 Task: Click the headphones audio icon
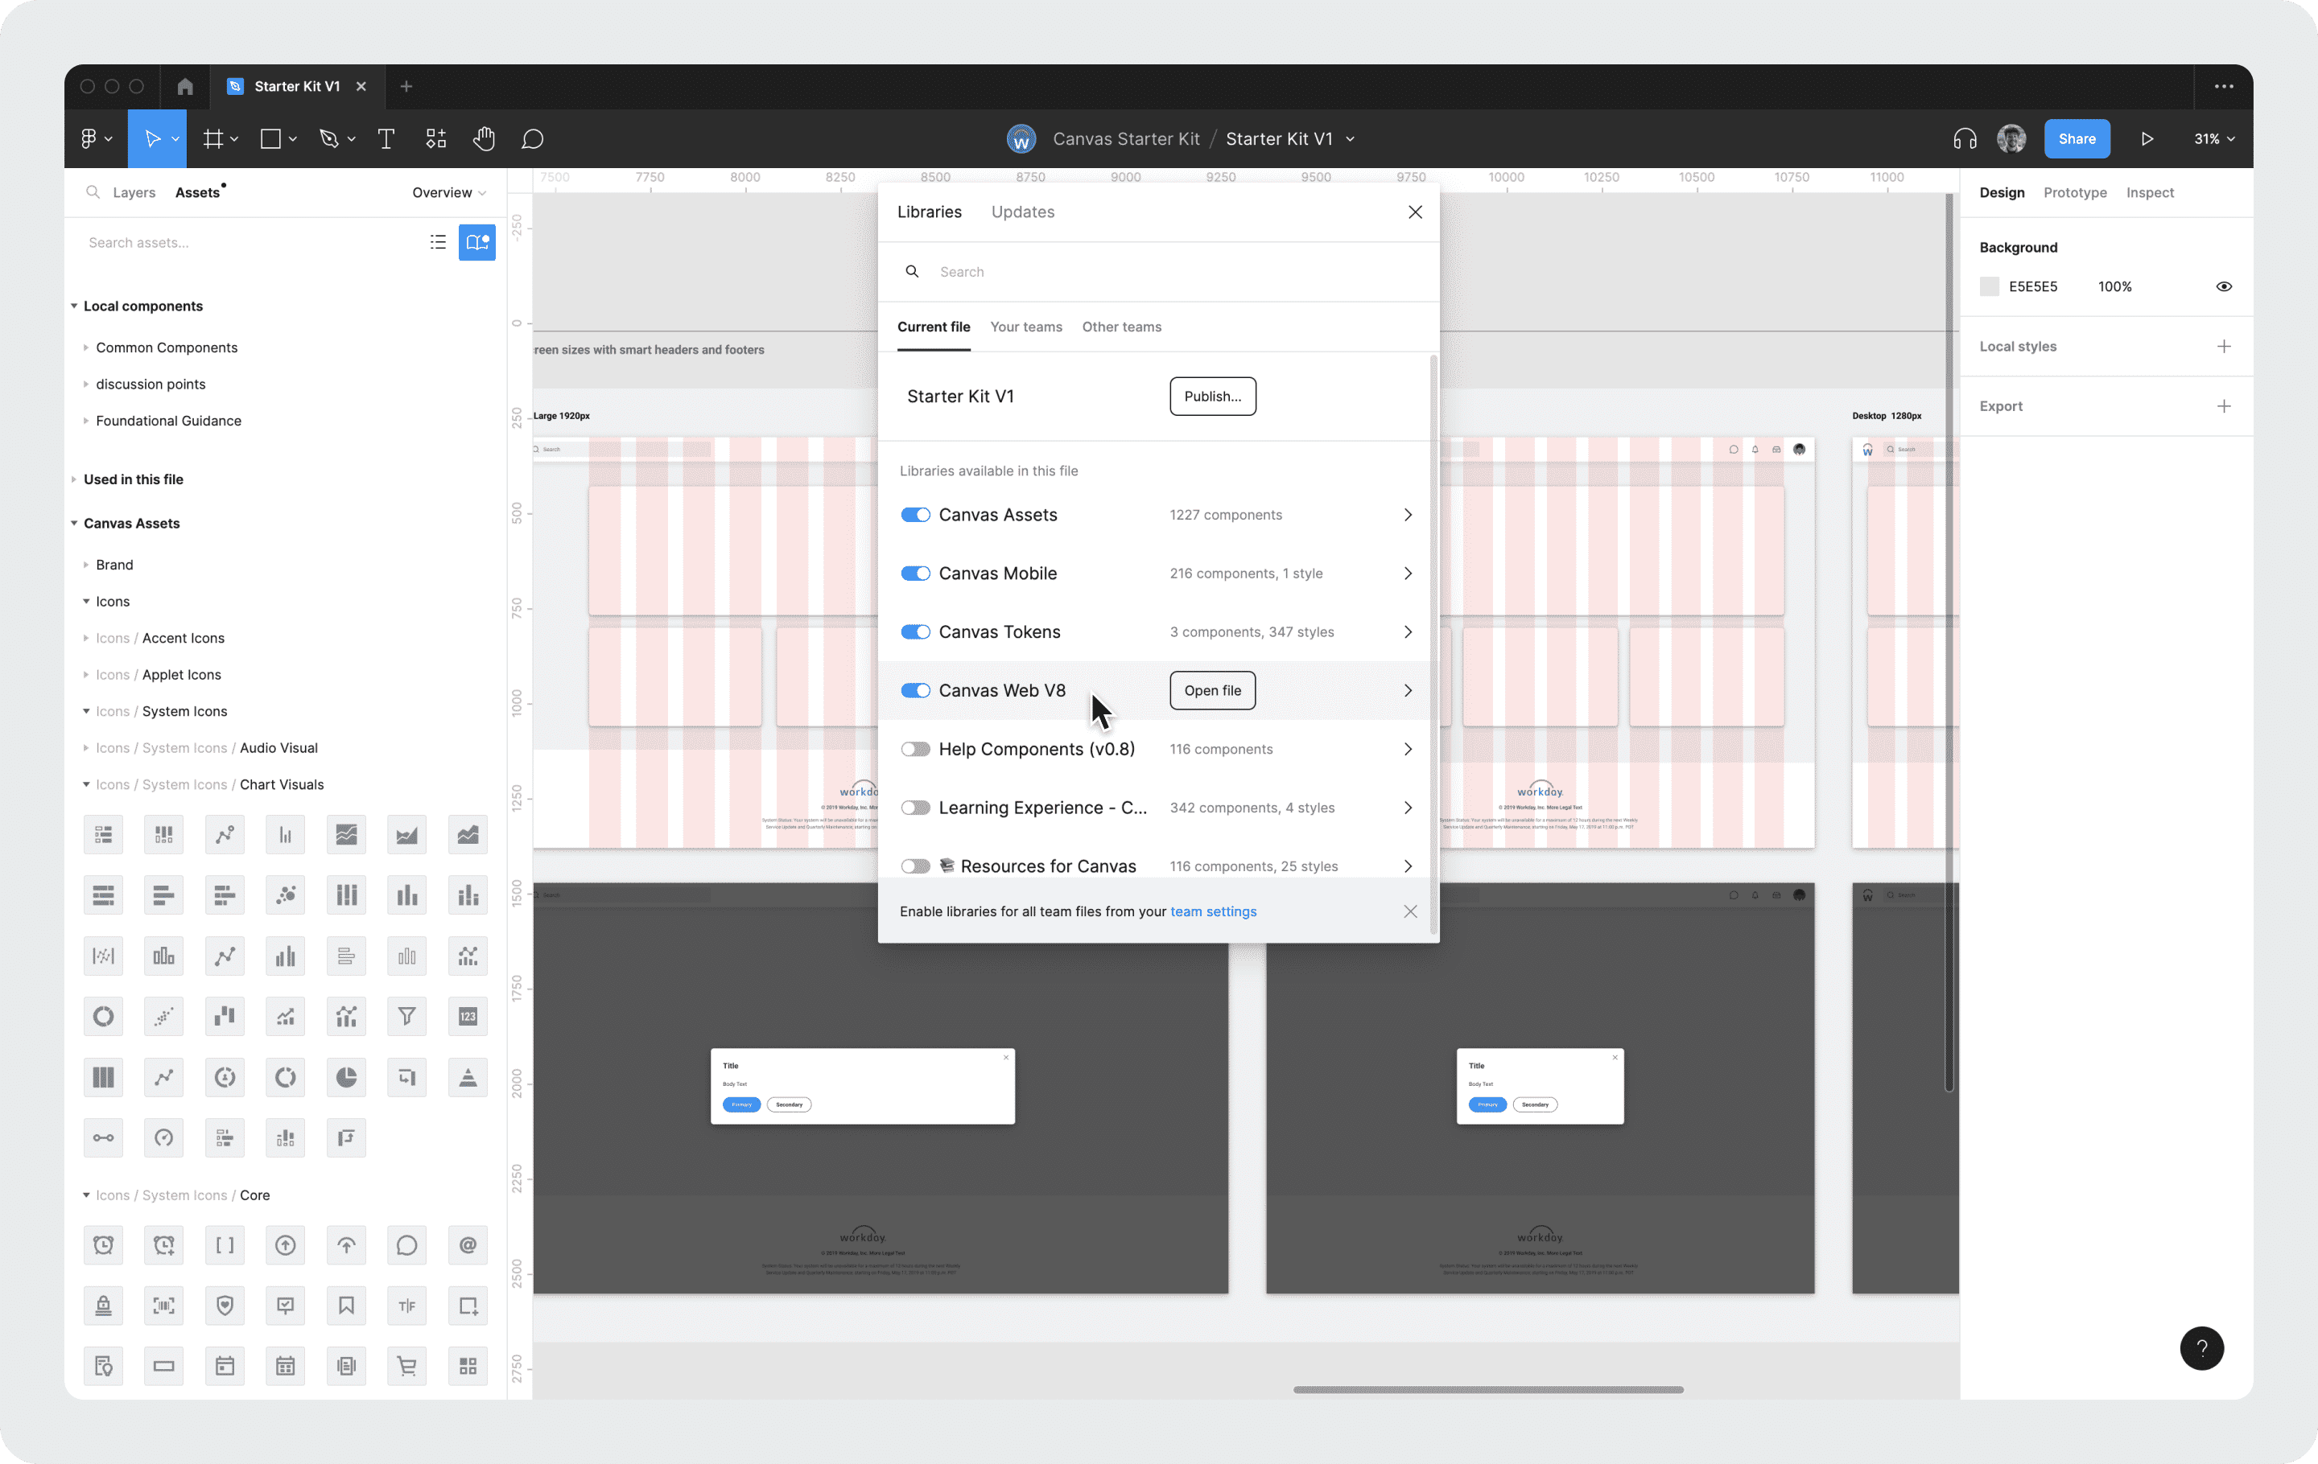pyautogui.click(x=1964, y=139)
